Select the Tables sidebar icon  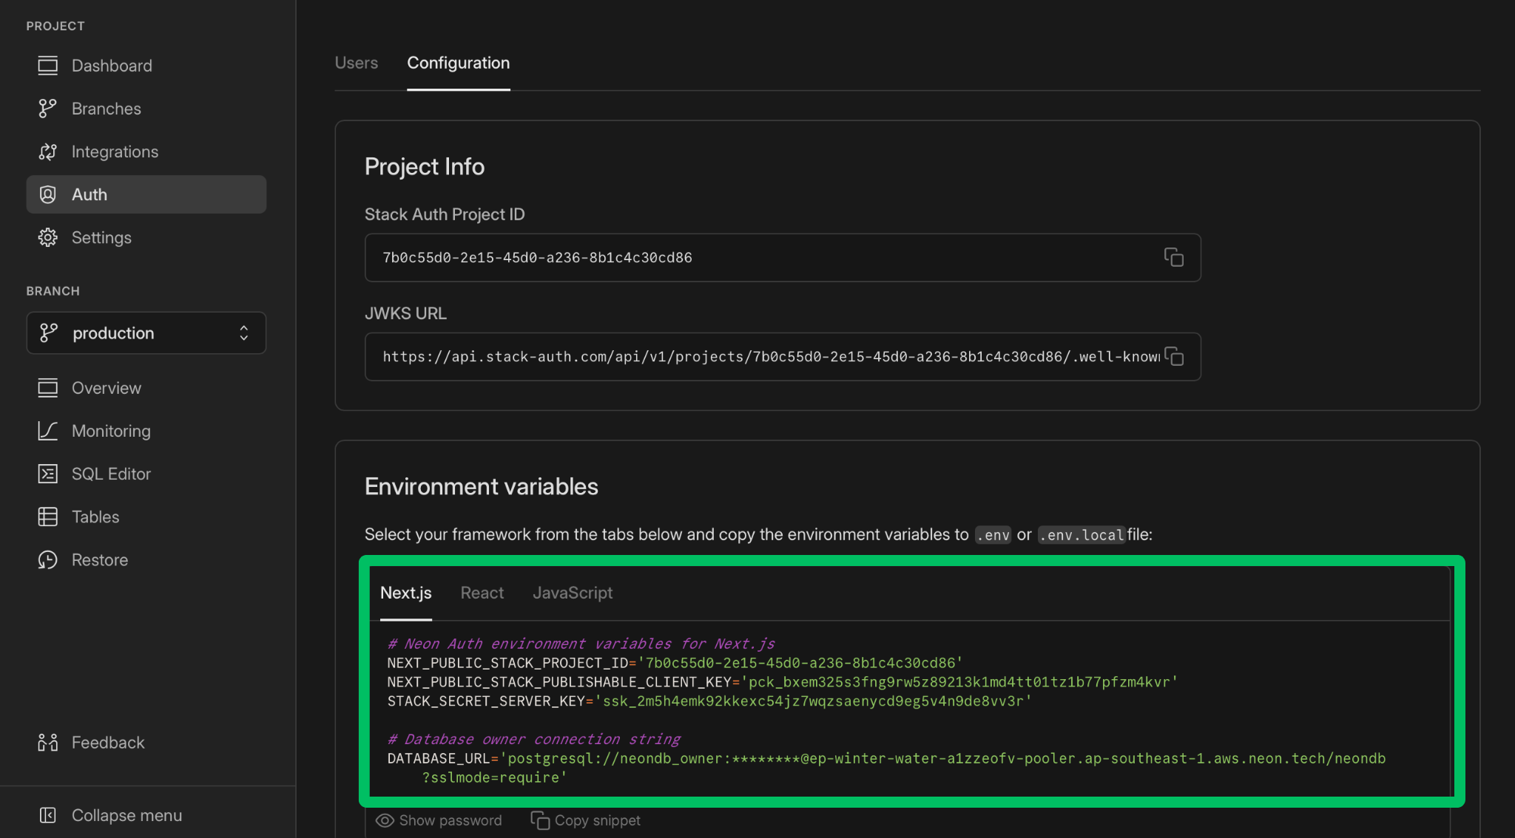pyautogui.click(x=47, y=517)
